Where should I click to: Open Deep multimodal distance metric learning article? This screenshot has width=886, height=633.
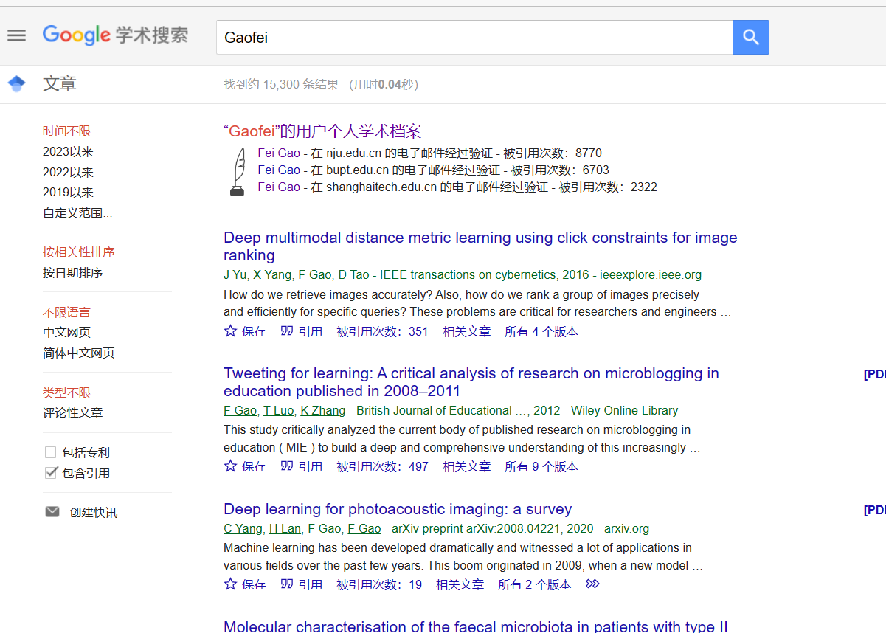480,246
